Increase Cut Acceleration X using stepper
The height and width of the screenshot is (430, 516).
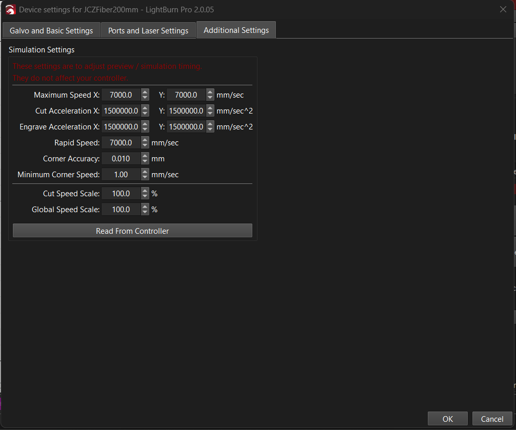tap(145, 108)
